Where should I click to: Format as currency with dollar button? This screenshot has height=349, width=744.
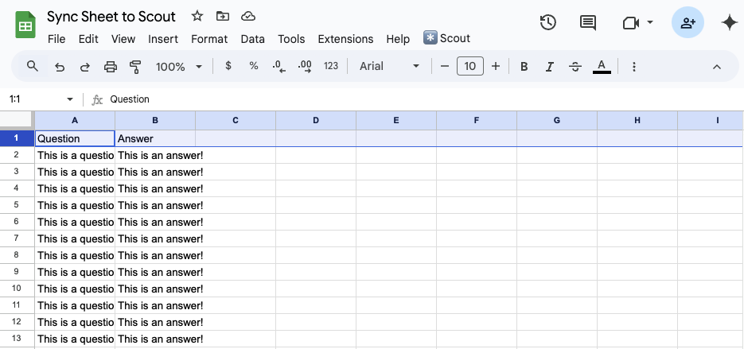(x=228, y=67)
